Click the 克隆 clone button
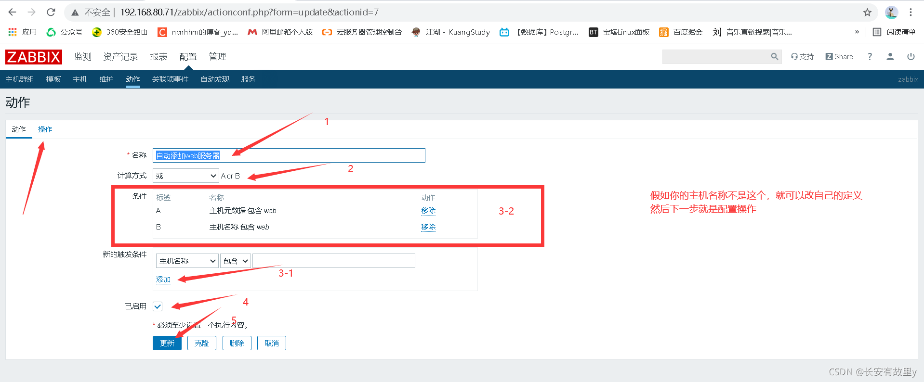Screen dimensions: 924x382 click(202, 343)
